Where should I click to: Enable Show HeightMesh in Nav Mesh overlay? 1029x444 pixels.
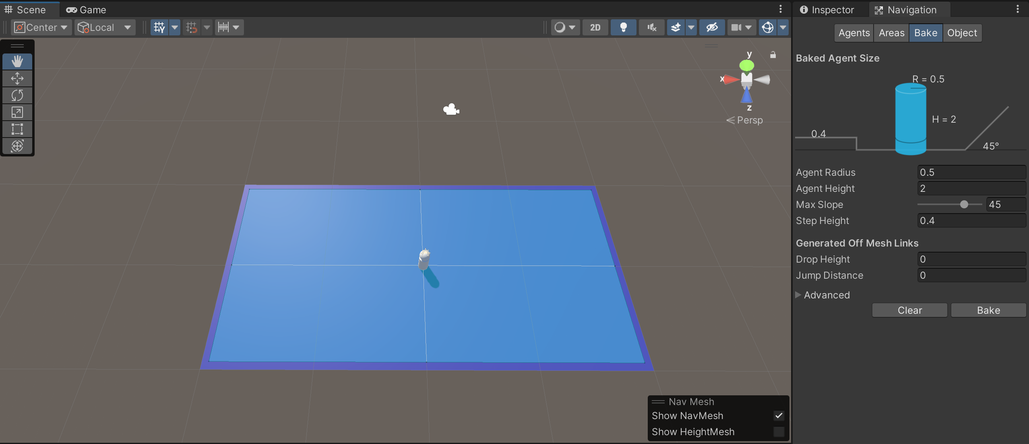tap(778, 432)
